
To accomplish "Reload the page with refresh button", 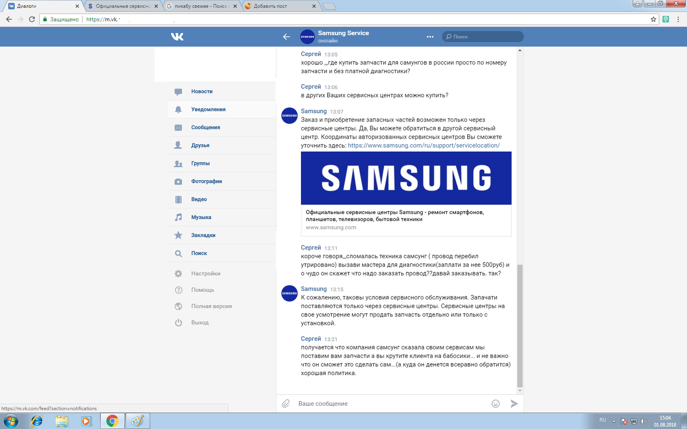I will (32, 19).
